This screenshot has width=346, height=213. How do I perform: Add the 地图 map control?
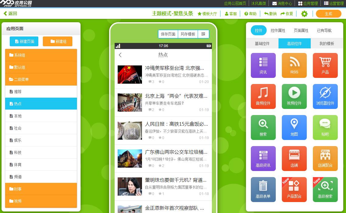[294, 127]
